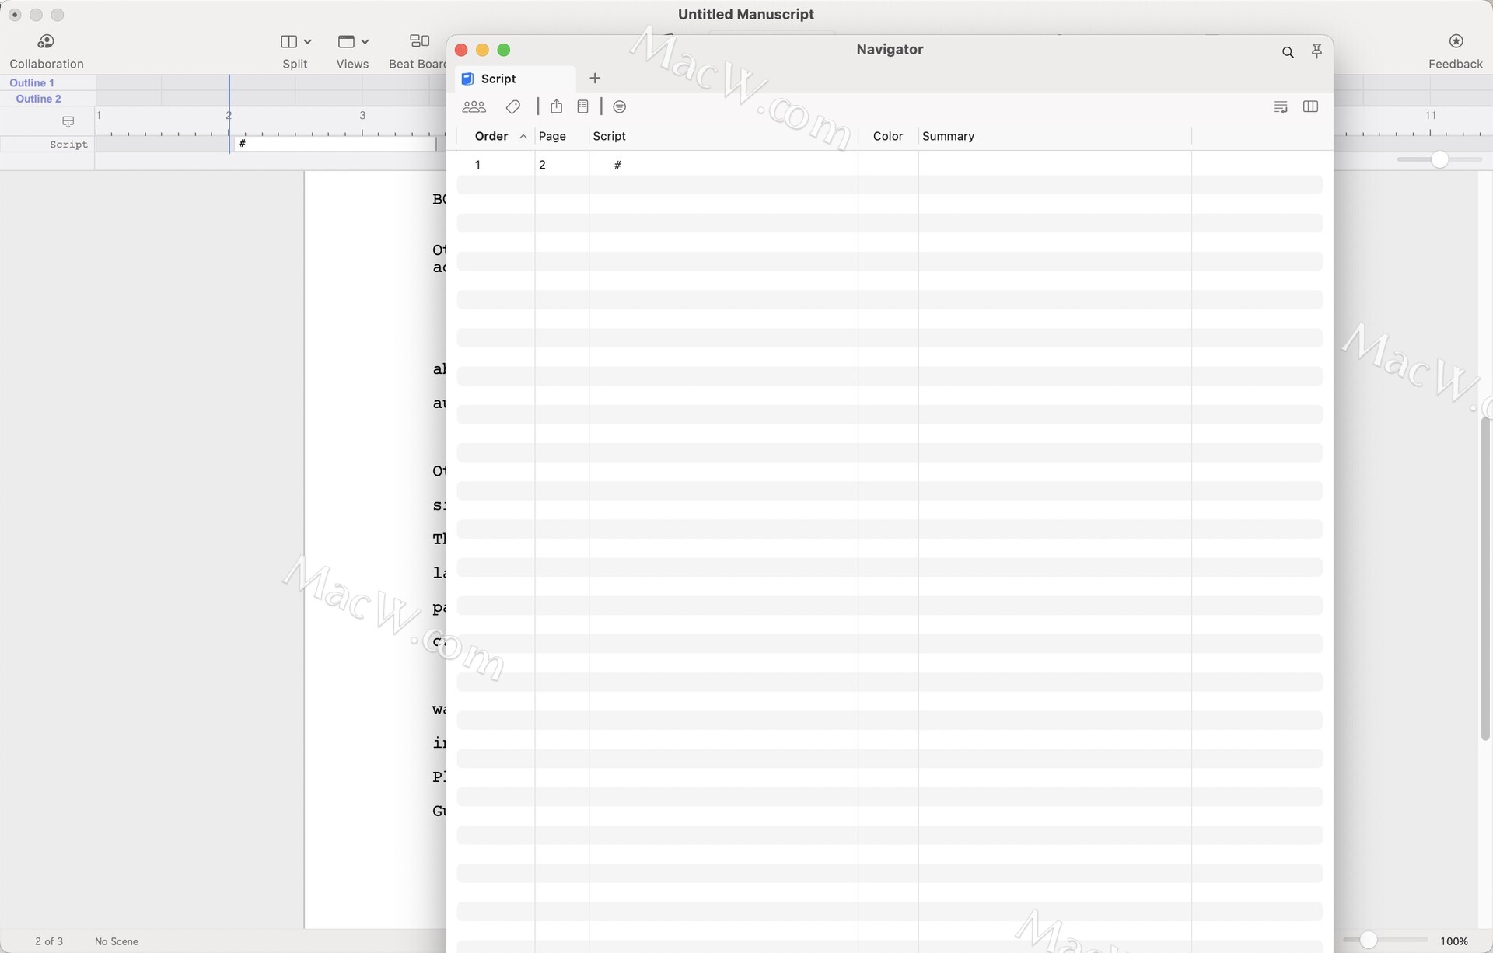1493x953 pixels.
Task: Click the Script lane label in story map
Action: pyautogui.click(x=68, y=145)
